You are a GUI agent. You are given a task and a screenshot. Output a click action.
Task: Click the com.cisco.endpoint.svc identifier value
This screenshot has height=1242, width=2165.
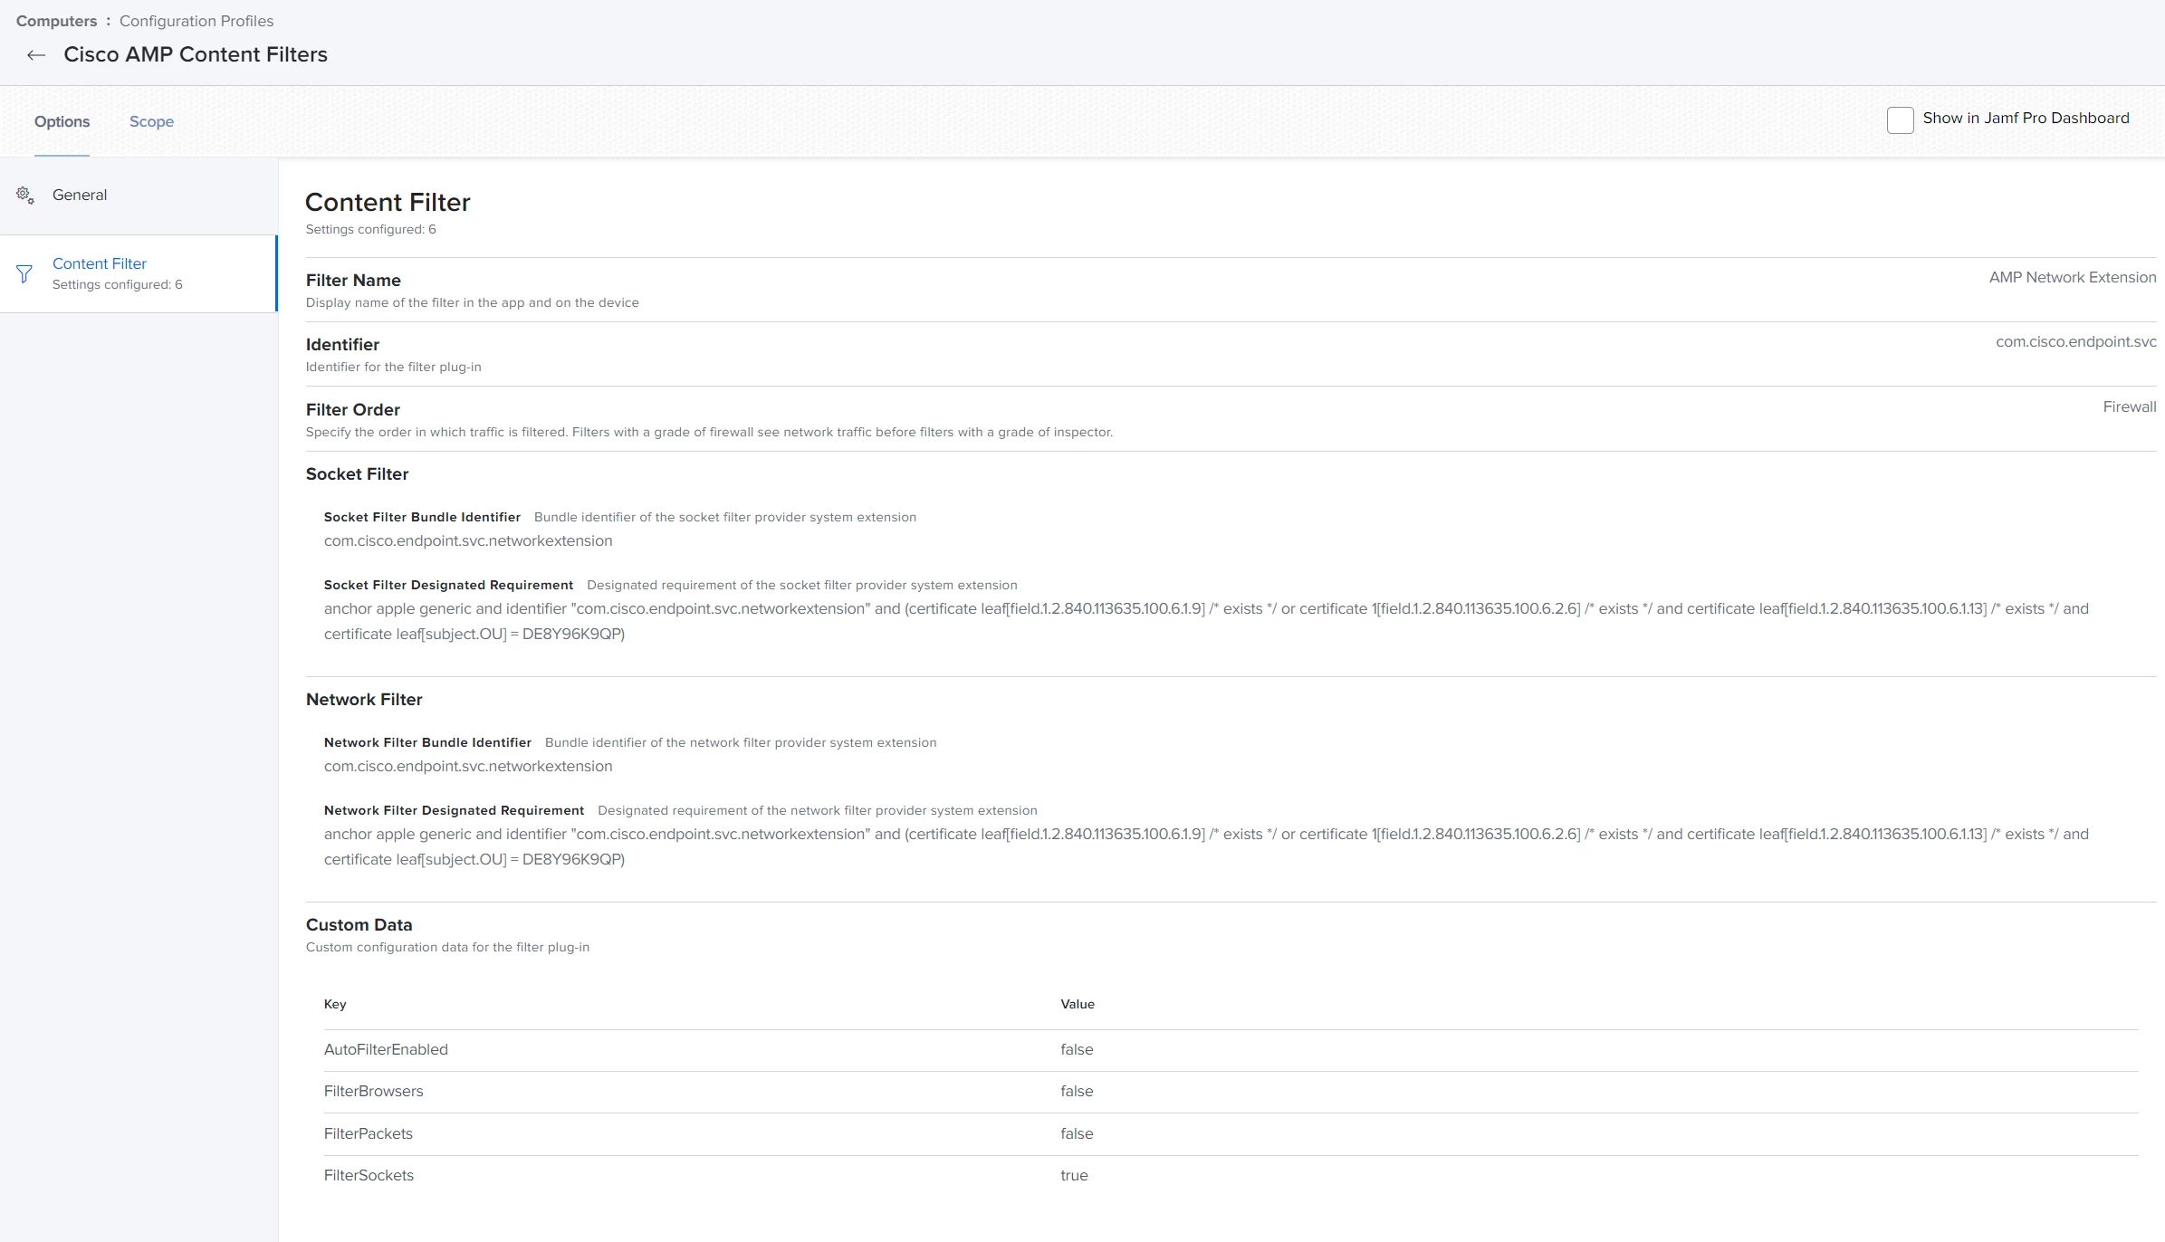pos(2075,342)
